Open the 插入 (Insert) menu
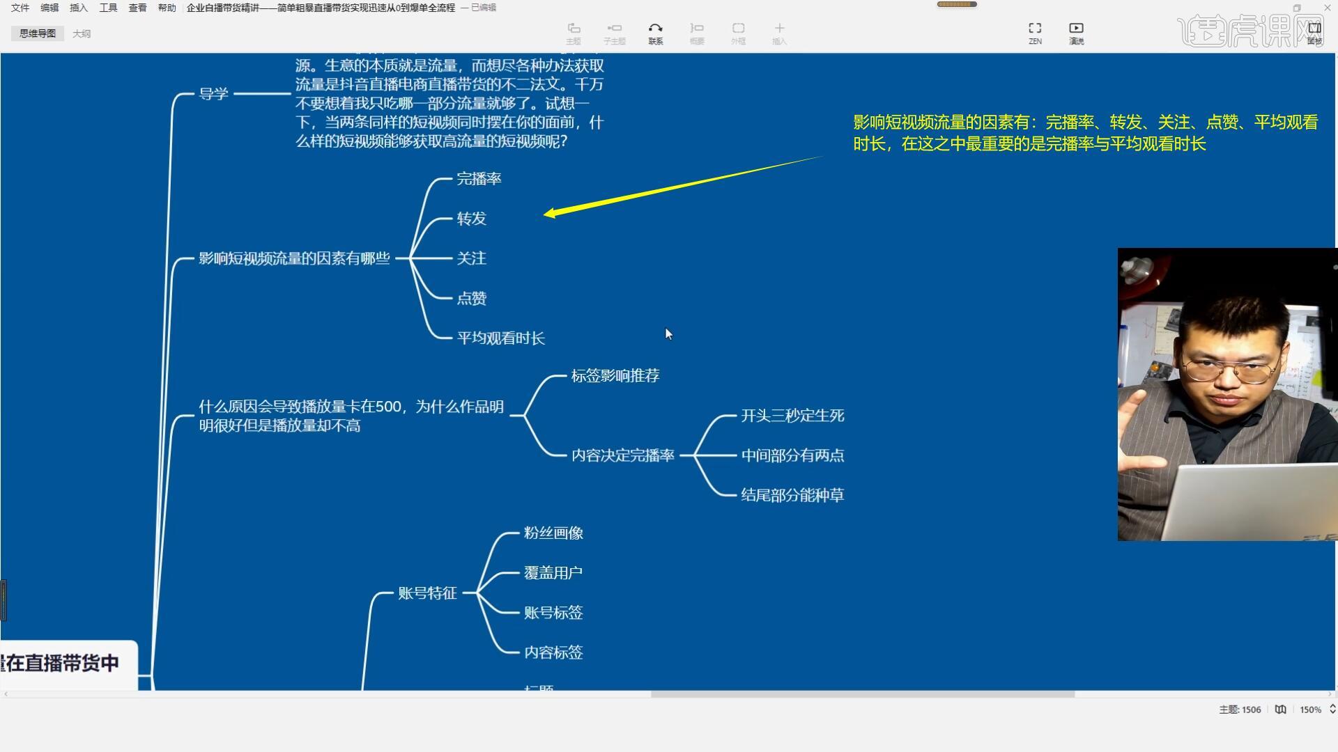1338x752 pixels. click(79, 8)
